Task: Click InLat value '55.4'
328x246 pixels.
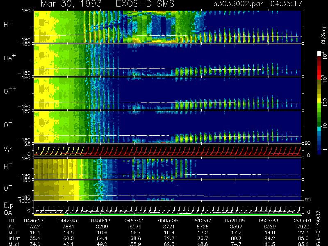Action: point(35,238)
